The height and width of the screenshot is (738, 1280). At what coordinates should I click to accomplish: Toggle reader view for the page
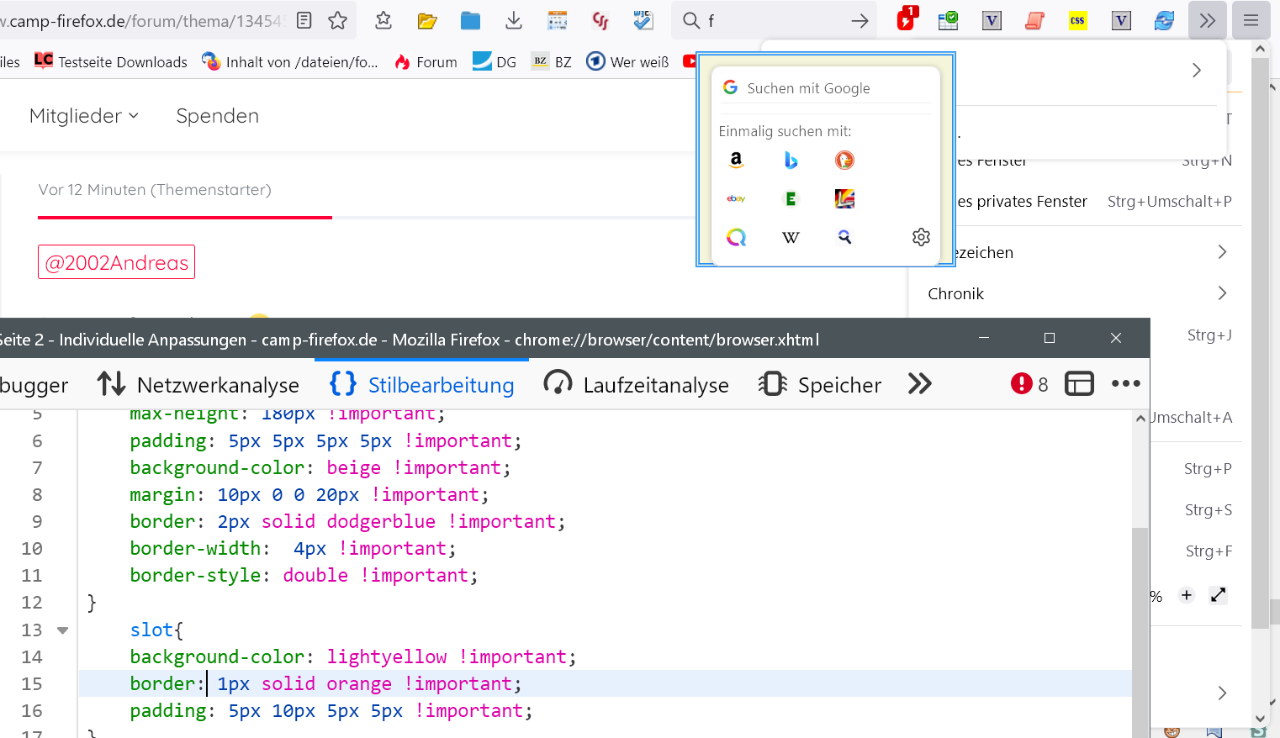click(304, 20)
